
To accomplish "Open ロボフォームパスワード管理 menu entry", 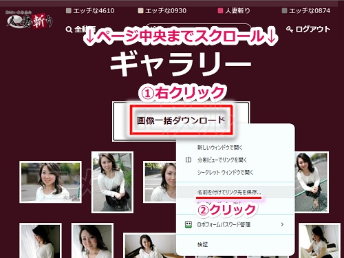I will click(x=235, y=224).
